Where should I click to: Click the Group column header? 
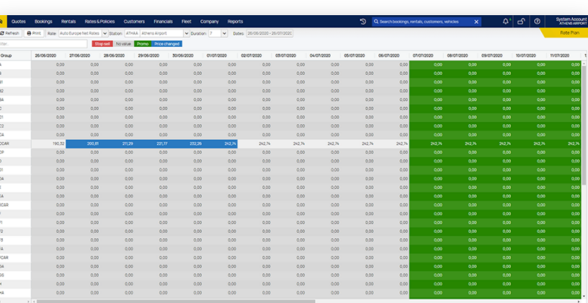pos(15,56)
